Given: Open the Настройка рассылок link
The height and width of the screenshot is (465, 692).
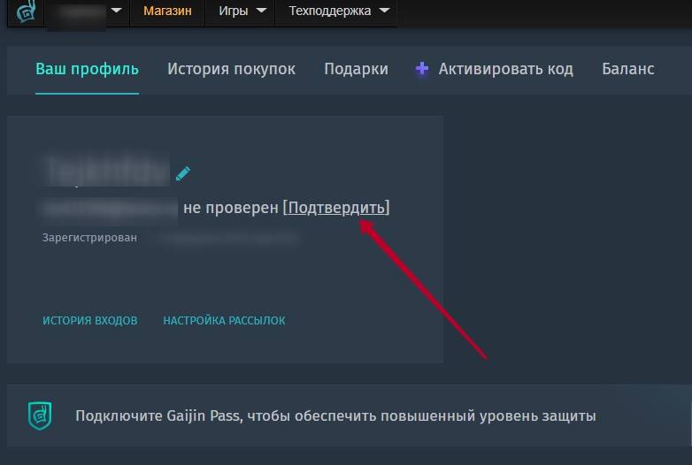Looking at the screenshot, I should (224, 321).
